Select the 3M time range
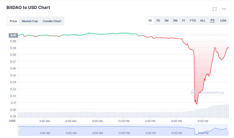 tap(175, 20)
